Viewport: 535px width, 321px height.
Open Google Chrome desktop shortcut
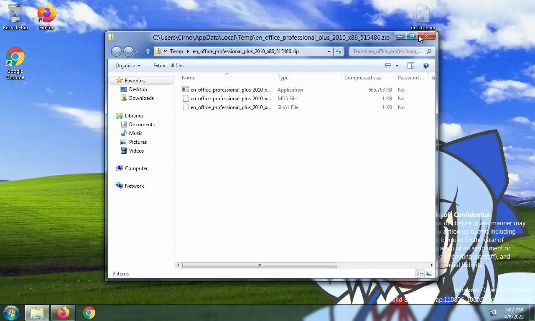tap(15, 64)
